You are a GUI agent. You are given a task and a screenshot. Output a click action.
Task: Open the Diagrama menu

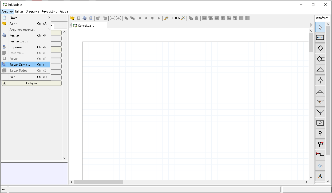point(33,11)
